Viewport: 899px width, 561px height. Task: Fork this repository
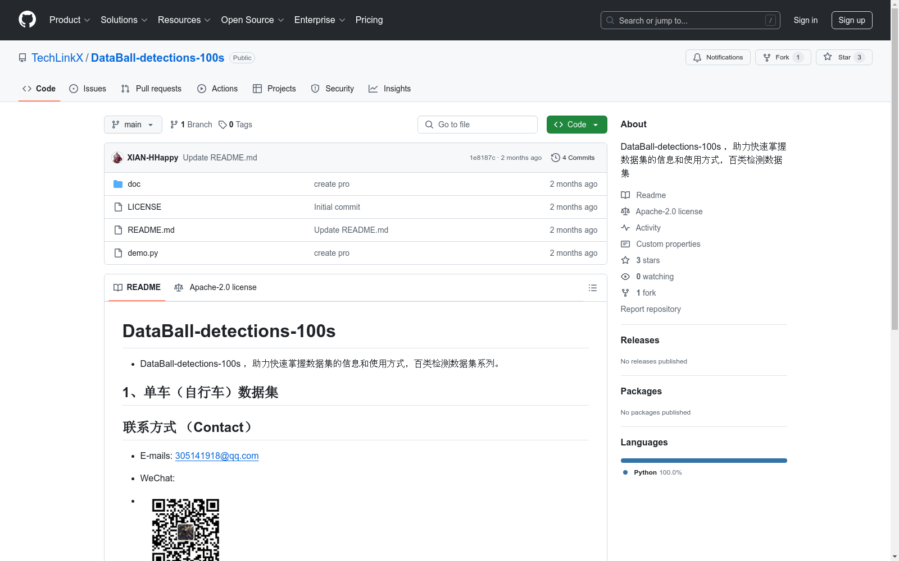[783, 57]
